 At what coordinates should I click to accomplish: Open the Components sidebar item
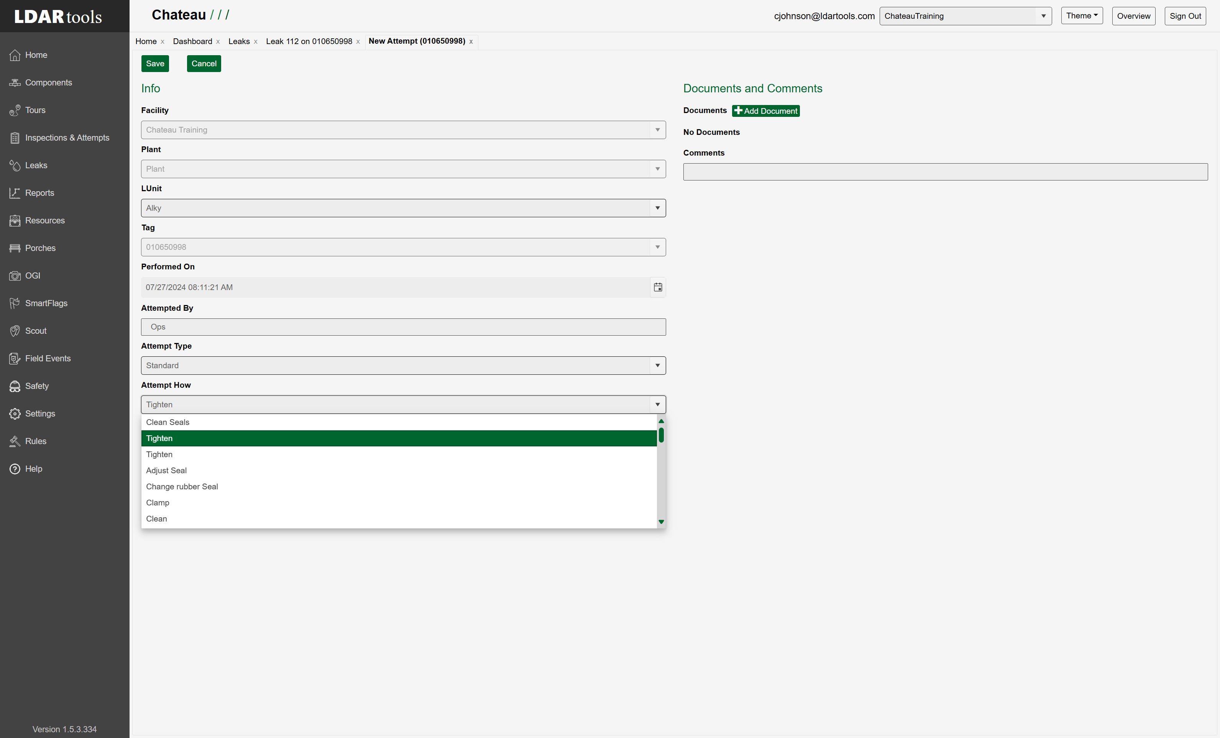click(41, 83)
